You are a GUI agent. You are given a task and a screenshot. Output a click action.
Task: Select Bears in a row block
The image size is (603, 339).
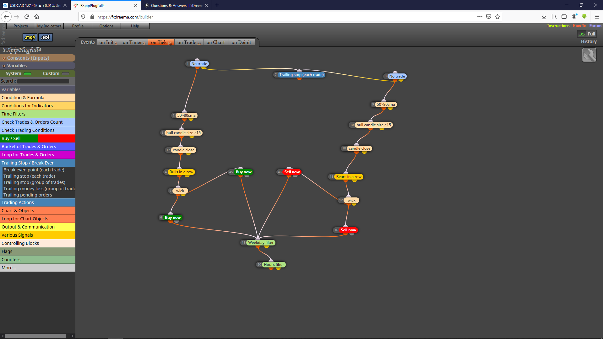[x=349, y=177]
